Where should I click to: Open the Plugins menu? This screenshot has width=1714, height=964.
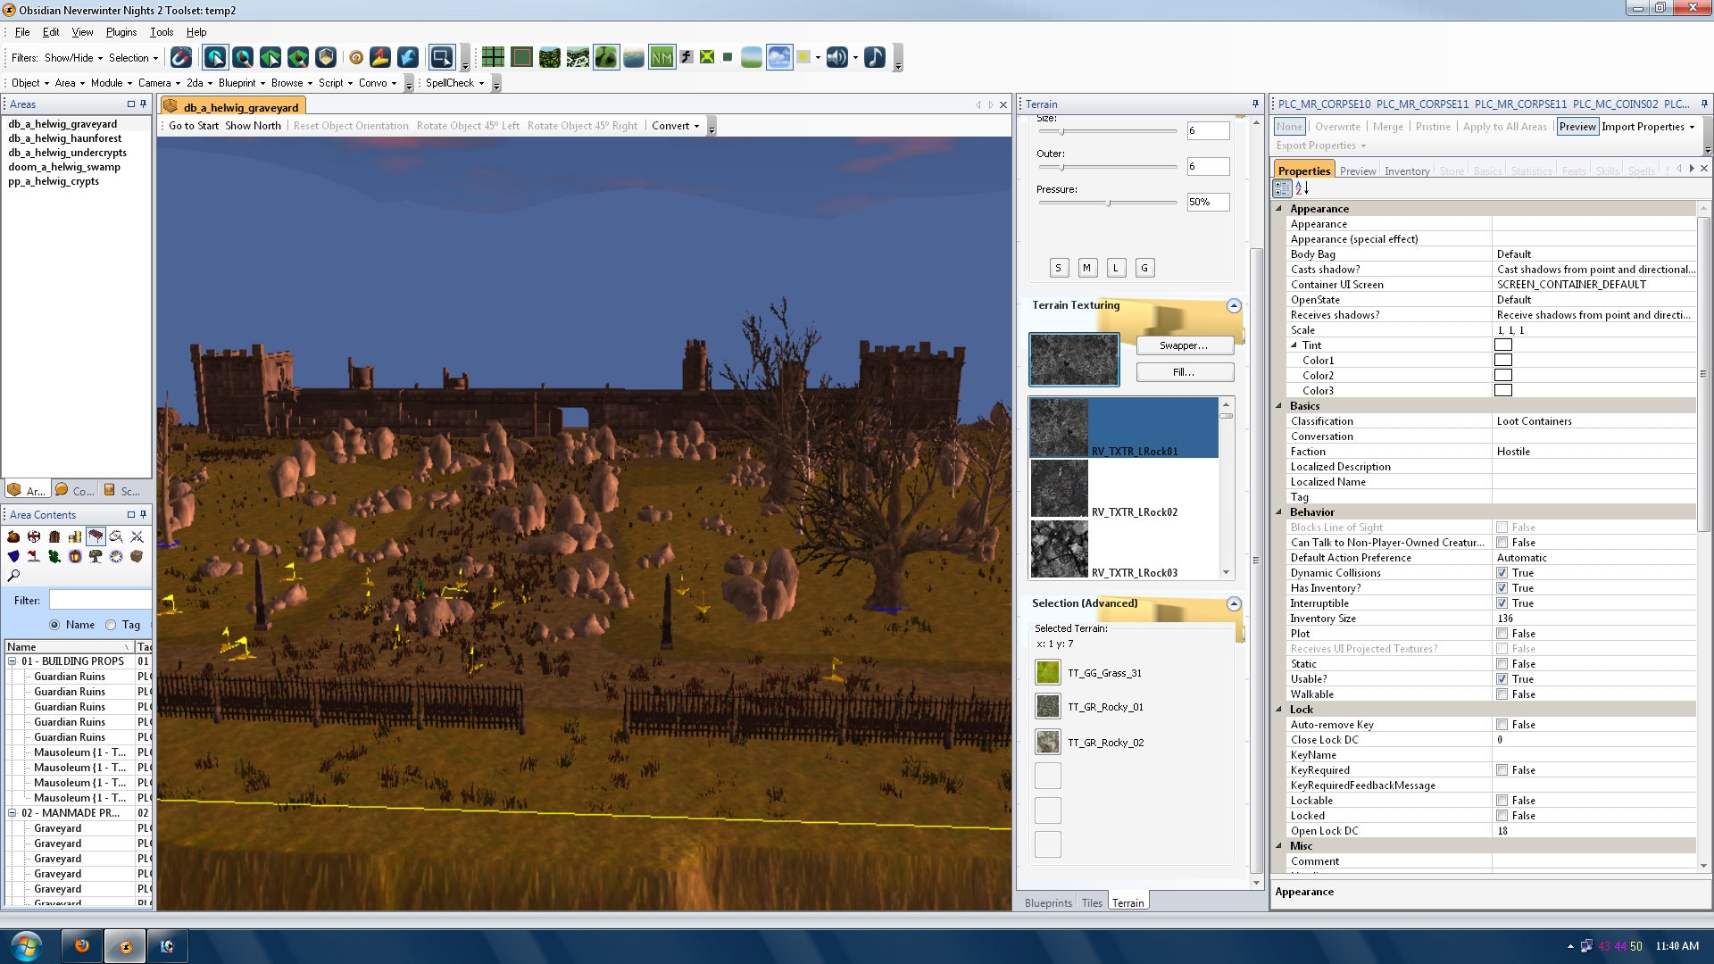121,32
